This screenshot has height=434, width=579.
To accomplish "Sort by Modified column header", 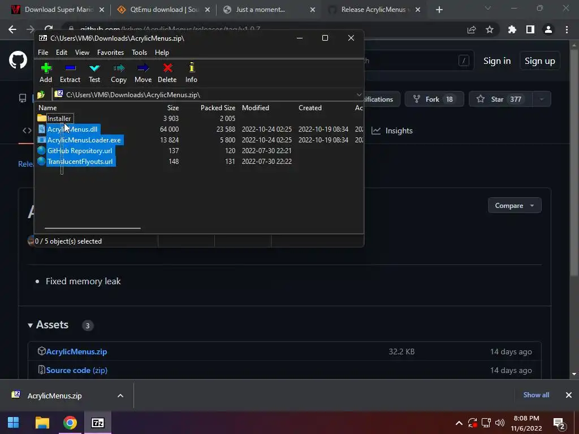I will (256, 108).
